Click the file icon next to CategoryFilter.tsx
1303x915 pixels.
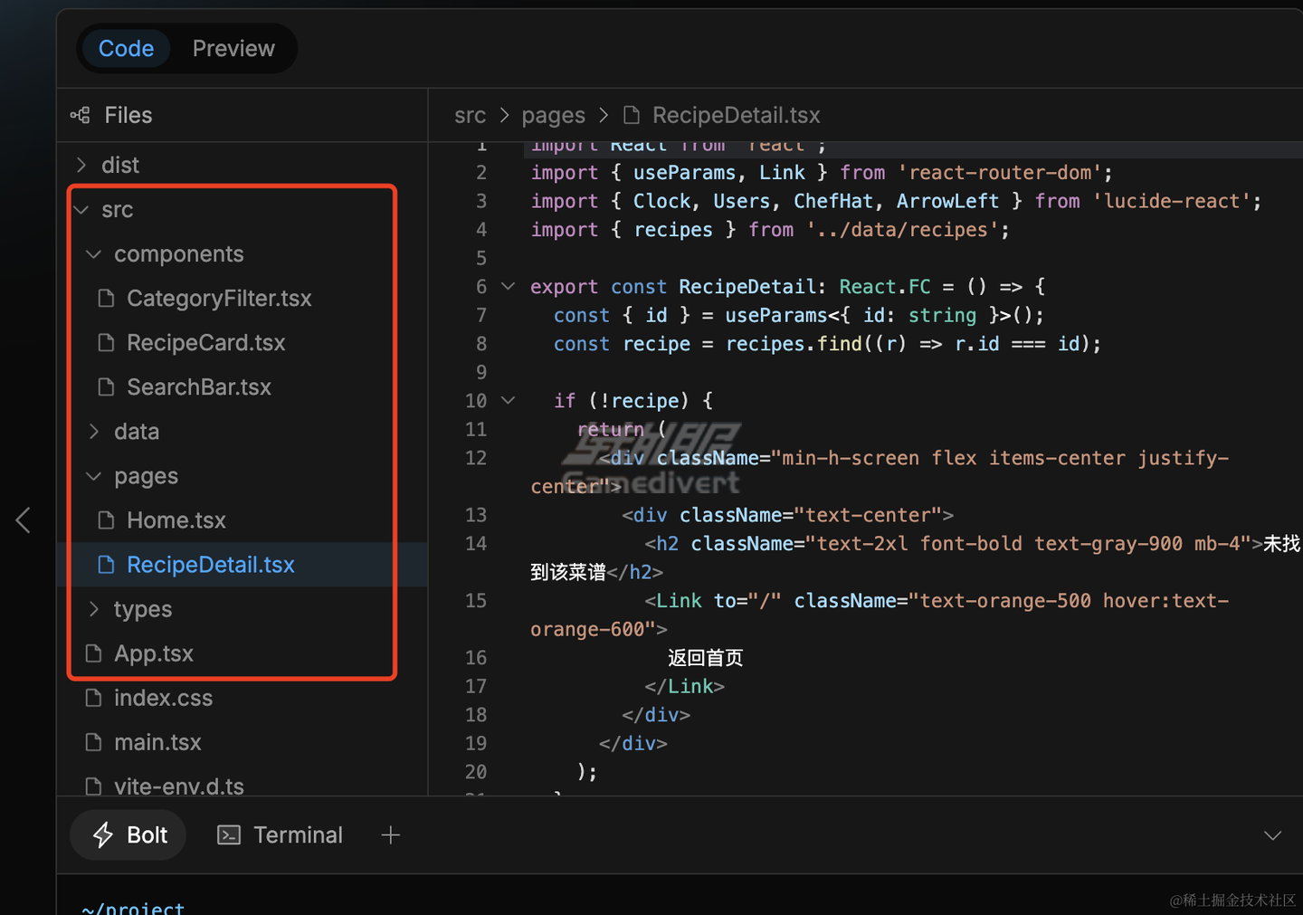tap(106, 299)
